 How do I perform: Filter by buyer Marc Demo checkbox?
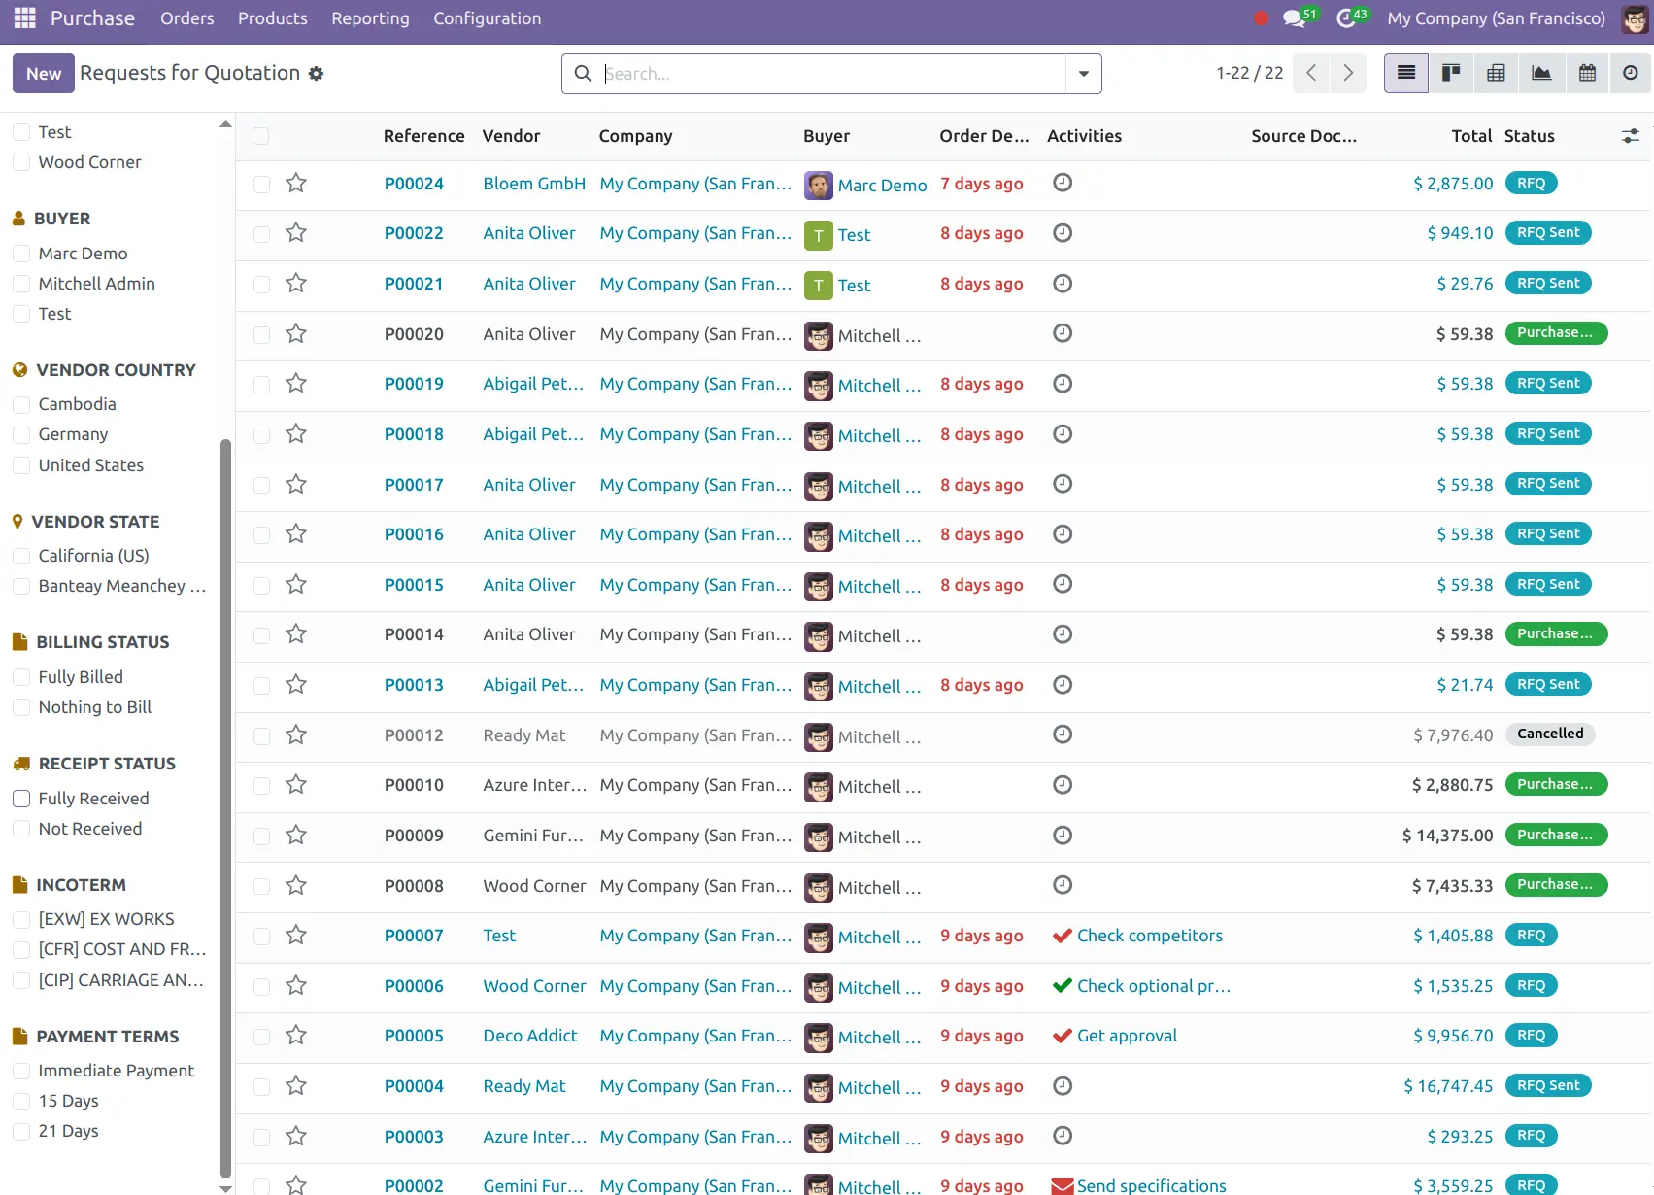pos(21,254)
